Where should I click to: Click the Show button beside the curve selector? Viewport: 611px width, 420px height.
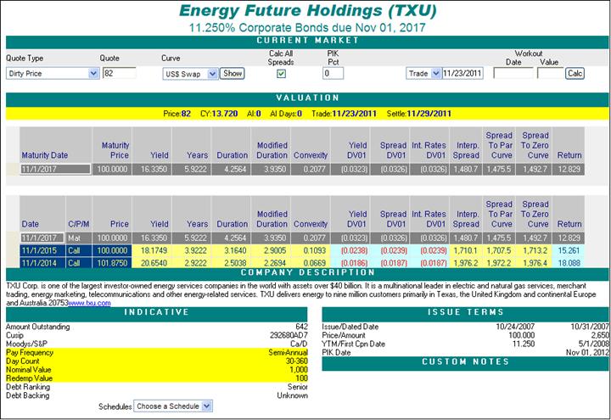point(233,73)
